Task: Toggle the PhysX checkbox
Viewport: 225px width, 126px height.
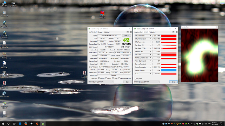Action: [x=113, y=78]
